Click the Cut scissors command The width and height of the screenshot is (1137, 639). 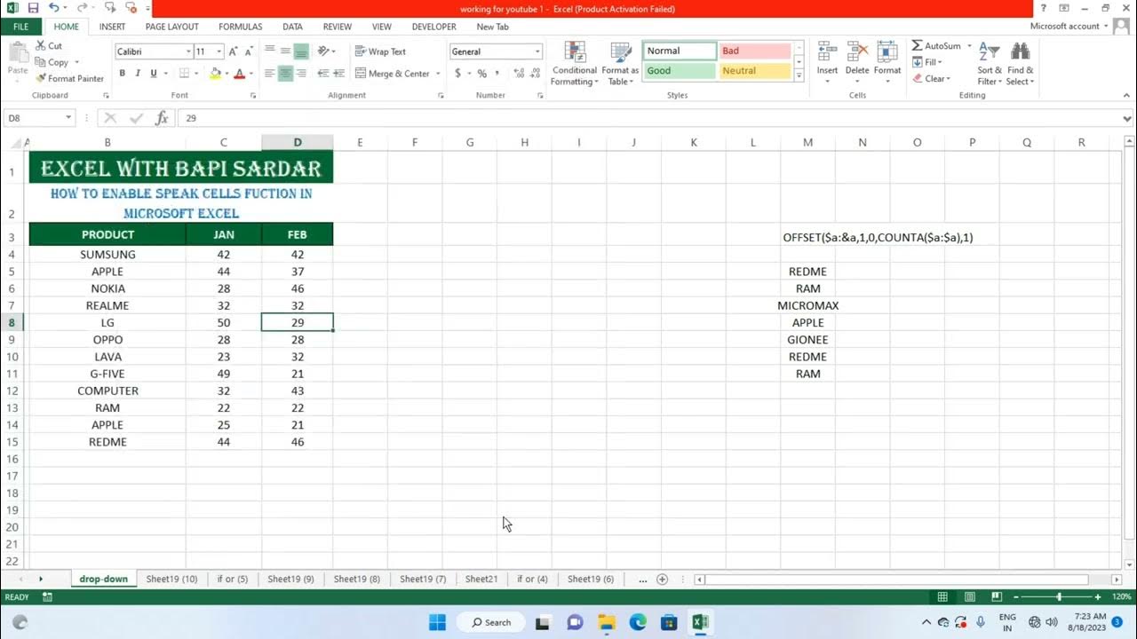tap(49, 45)
